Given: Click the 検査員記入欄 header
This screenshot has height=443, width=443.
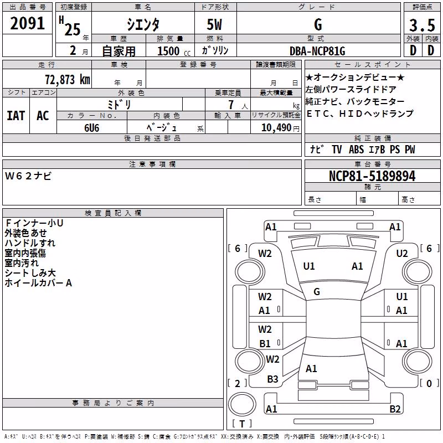Looking at the screenshot, I should [x=113, y=213].
